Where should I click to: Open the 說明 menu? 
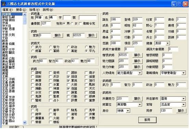48,10
